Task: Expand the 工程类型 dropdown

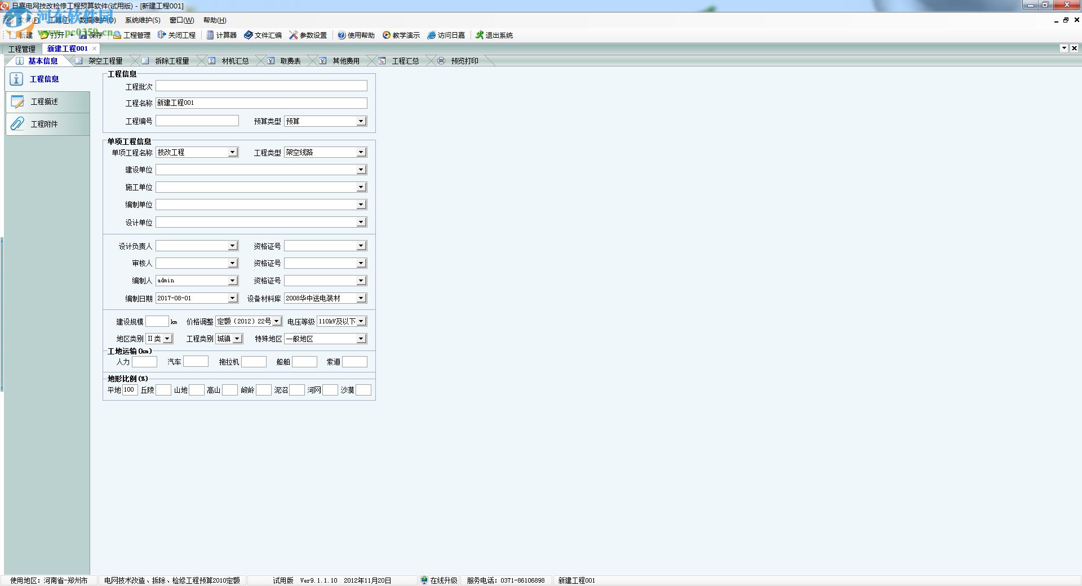Action: pyautogui.click(x=361, y=152)
